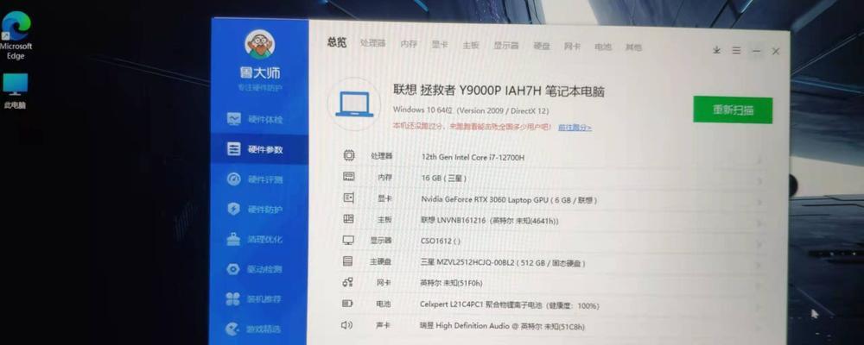
Task: Expand the 主硬盘 row chevron
Action: pos(759,266)
